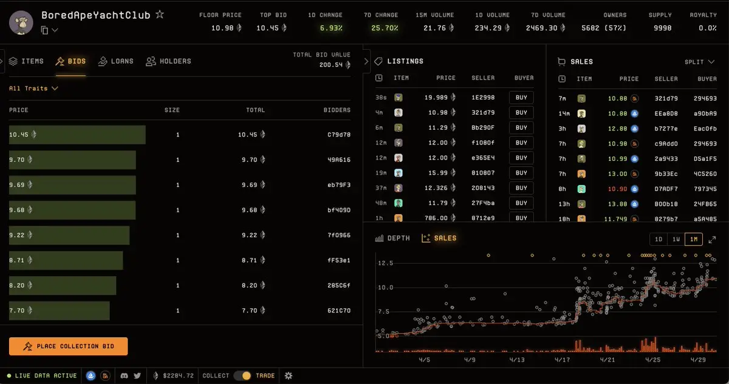Set the chart range to 1W
Image resolution: width=729 pixels, height=384 pixels.
coord(676,240)
